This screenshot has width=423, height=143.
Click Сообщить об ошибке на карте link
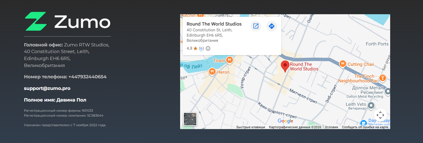click(x=365, y=127)
